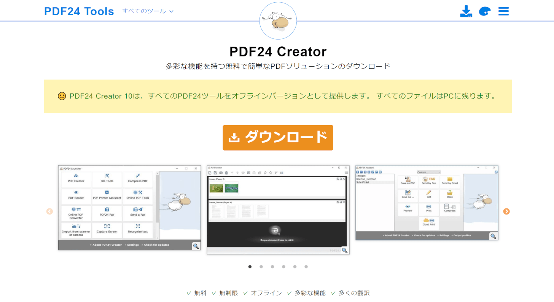The height and width of the screenshot is (302, 554).
Task: Select the sixth carousel dot
Action: [306, 267]
